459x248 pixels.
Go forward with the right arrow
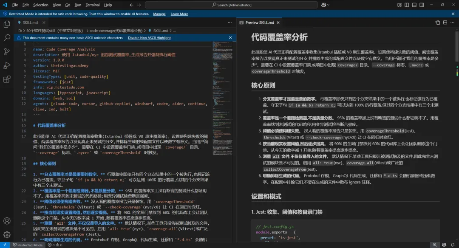click(139, 5)
